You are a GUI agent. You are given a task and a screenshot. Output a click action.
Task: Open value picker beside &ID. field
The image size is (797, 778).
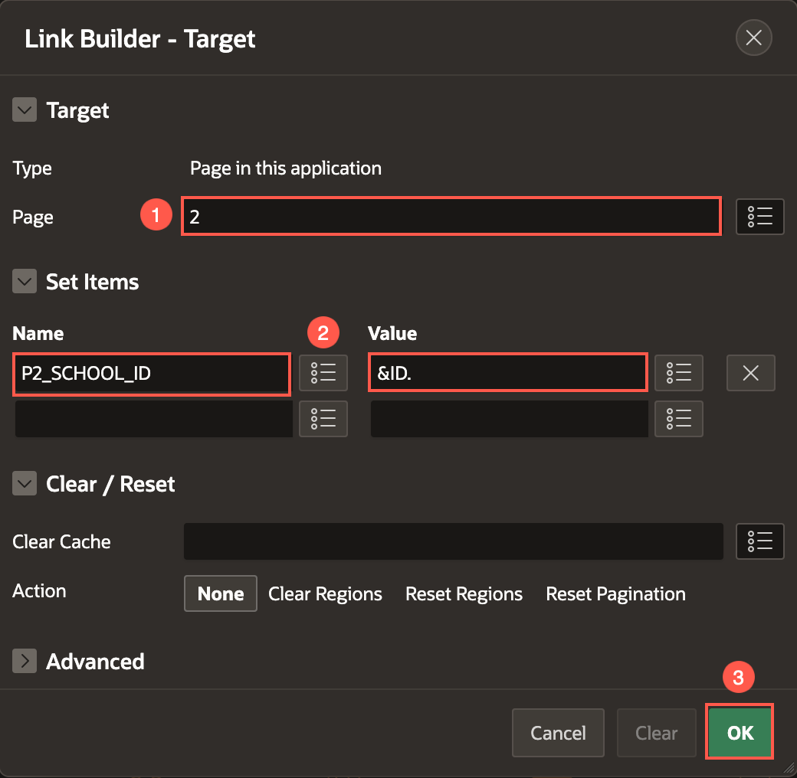tap(678, 373)
